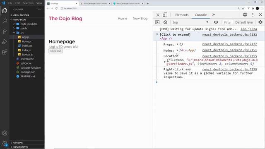Open the Extensions view icon

tap(5, 52)
